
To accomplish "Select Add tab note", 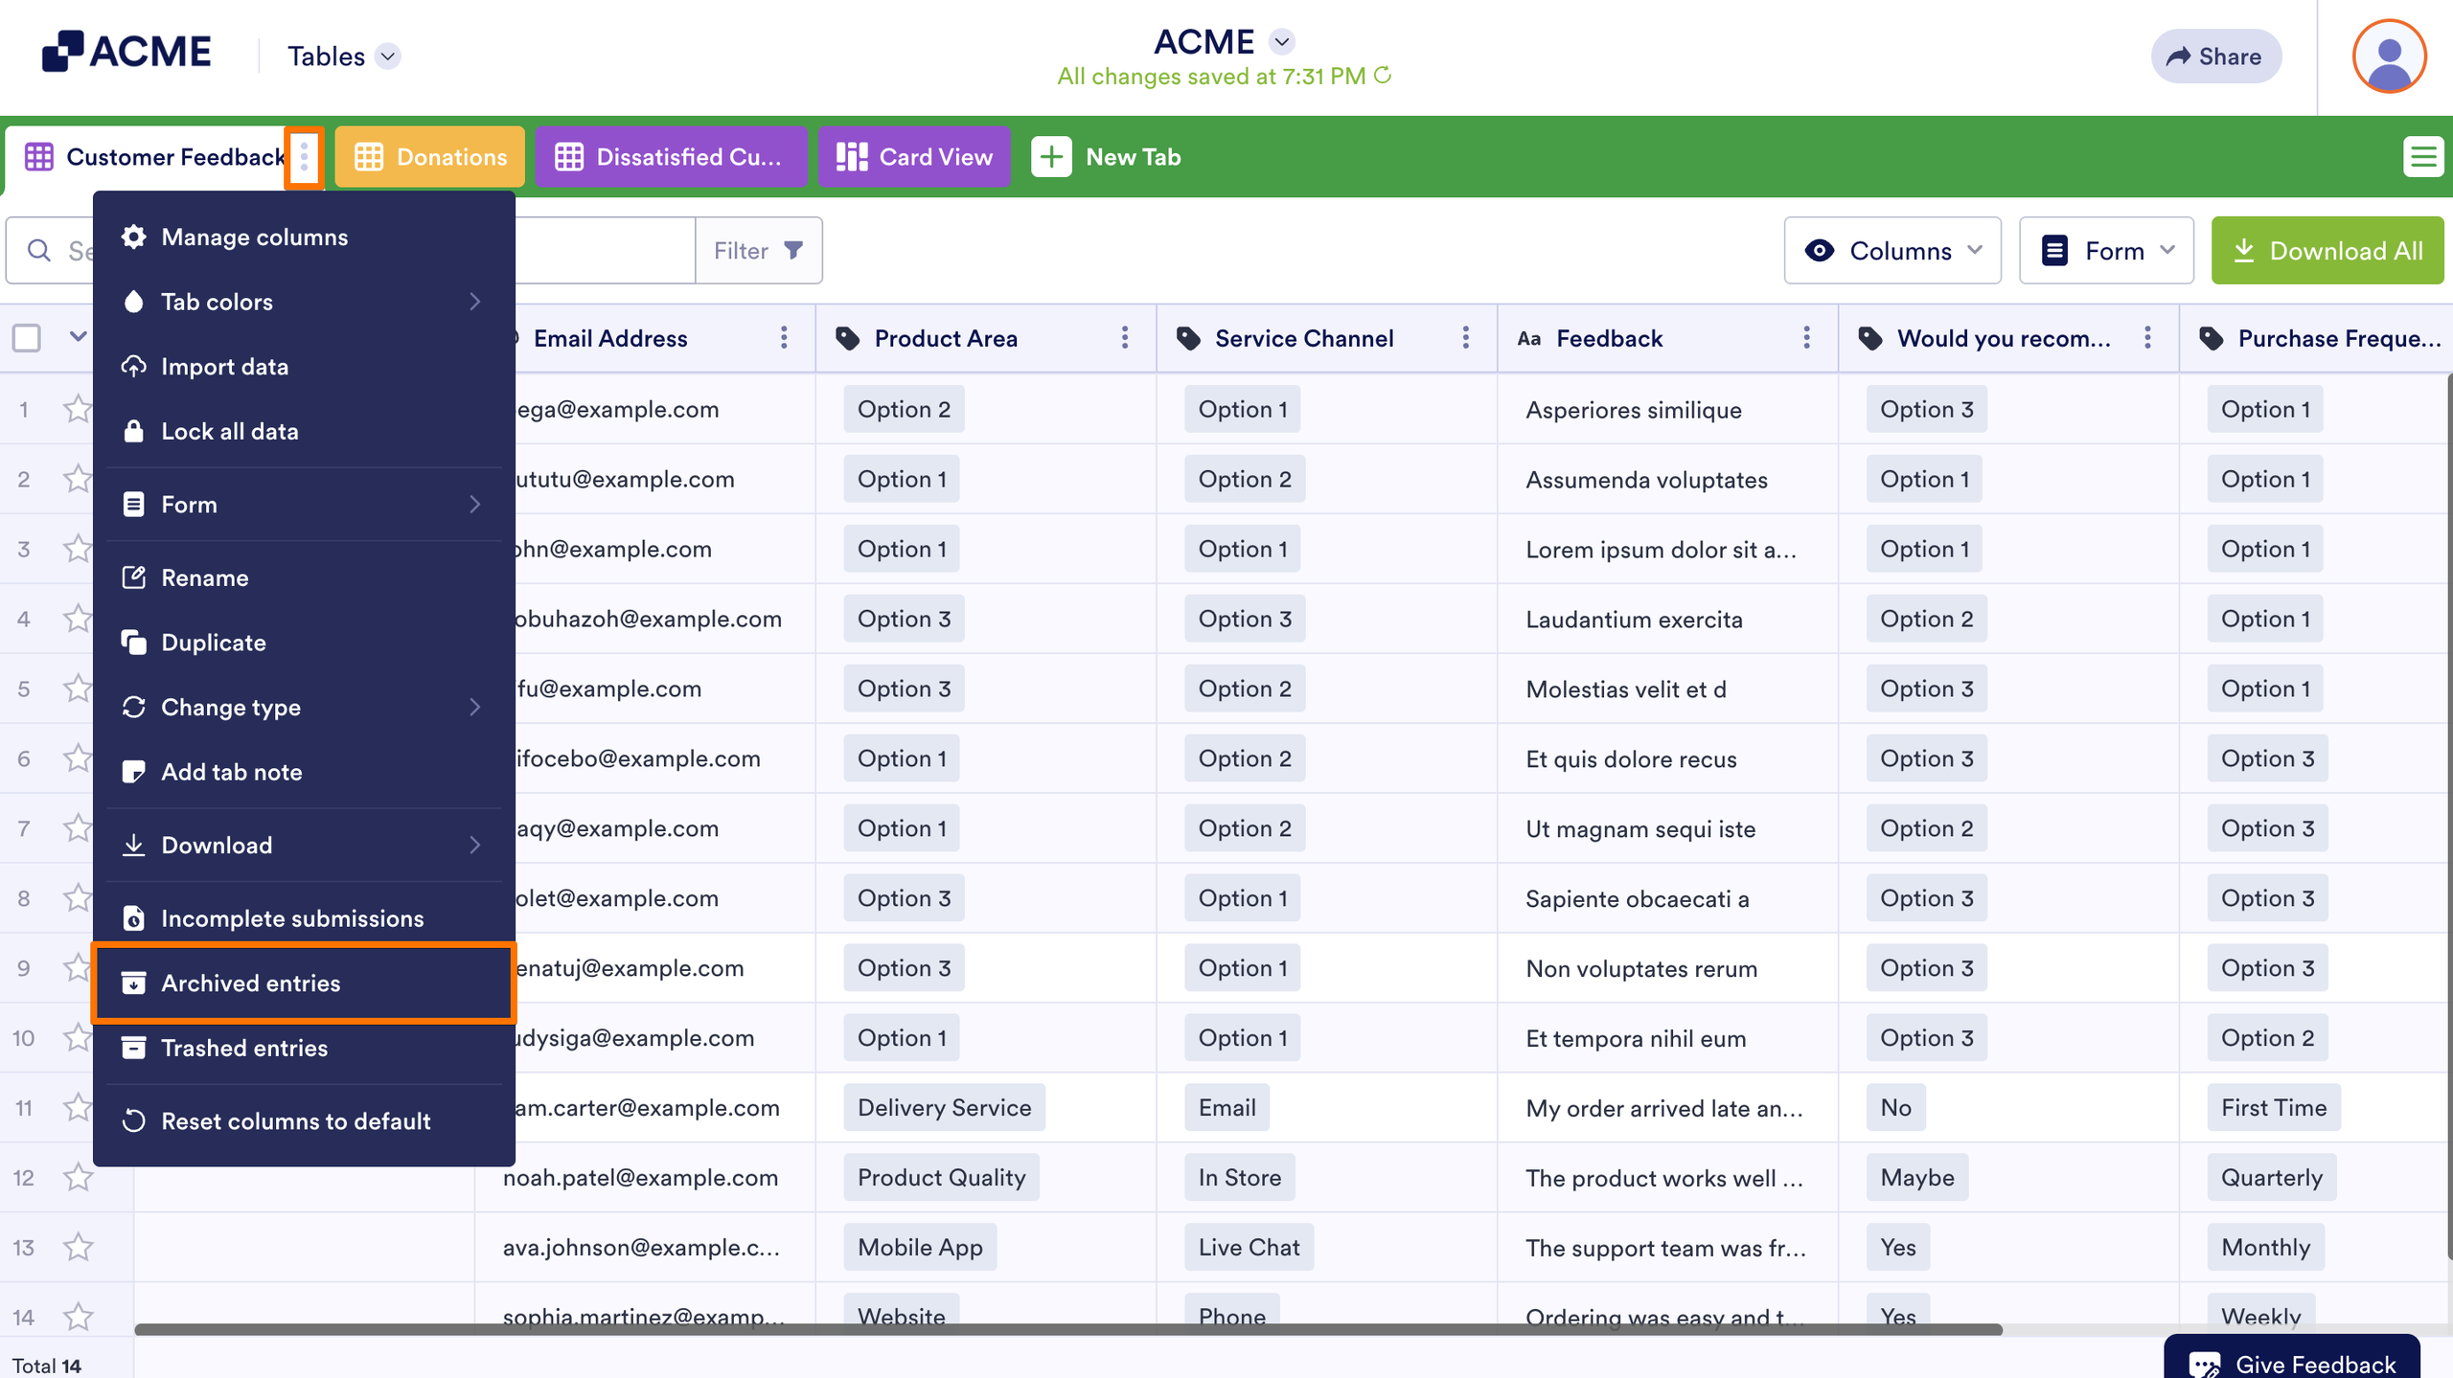I will pos(304,772).
